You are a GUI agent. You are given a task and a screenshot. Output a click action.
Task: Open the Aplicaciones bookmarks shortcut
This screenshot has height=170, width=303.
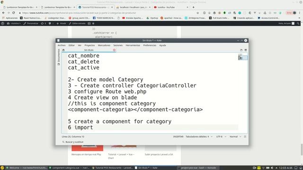[x=10, y=18]
